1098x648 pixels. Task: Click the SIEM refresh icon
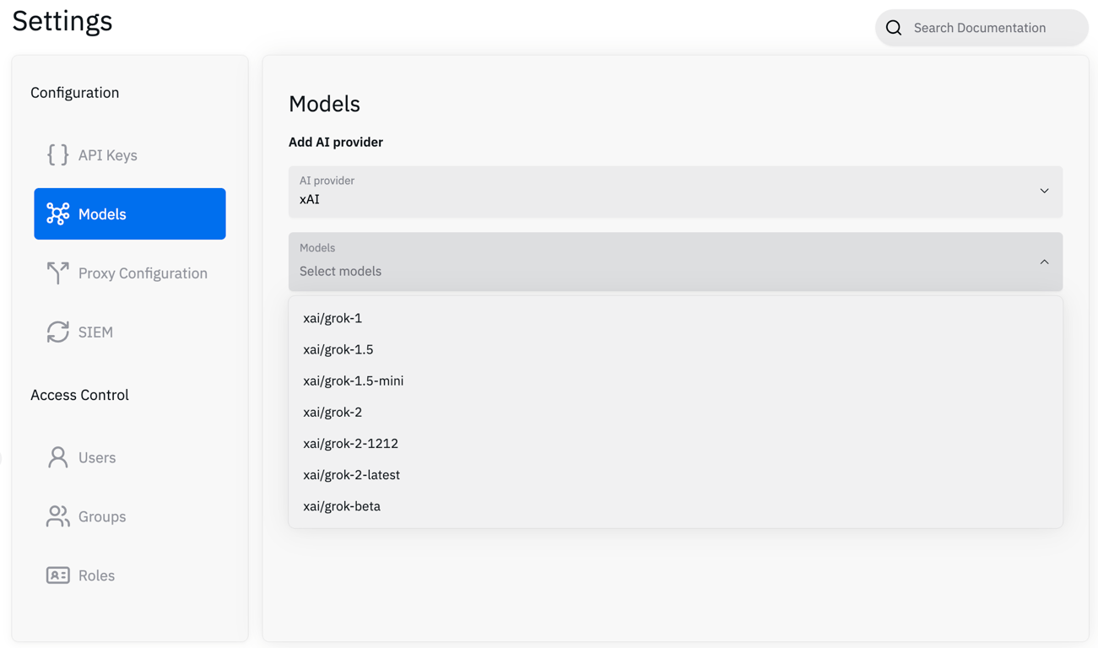click(57, 332)
